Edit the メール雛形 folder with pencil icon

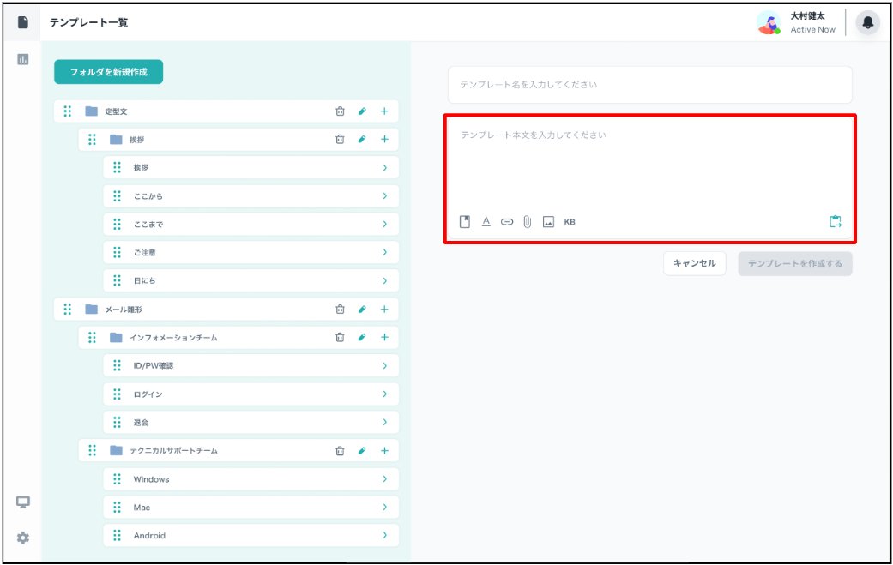(362, 310)
